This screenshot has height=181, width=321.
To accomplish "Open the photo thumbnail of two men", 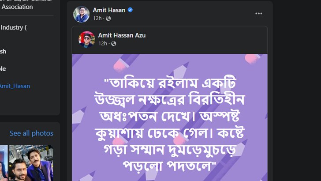I will [31, 163].
